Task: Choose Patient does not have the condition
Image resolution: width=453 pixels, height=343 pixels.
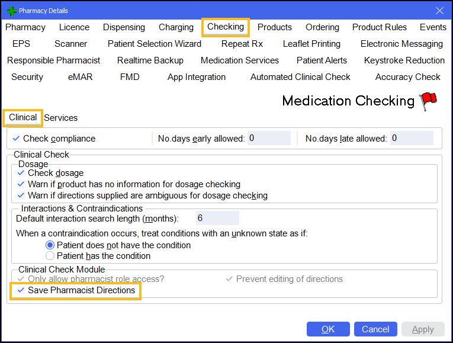Action: tap(50, 245)
